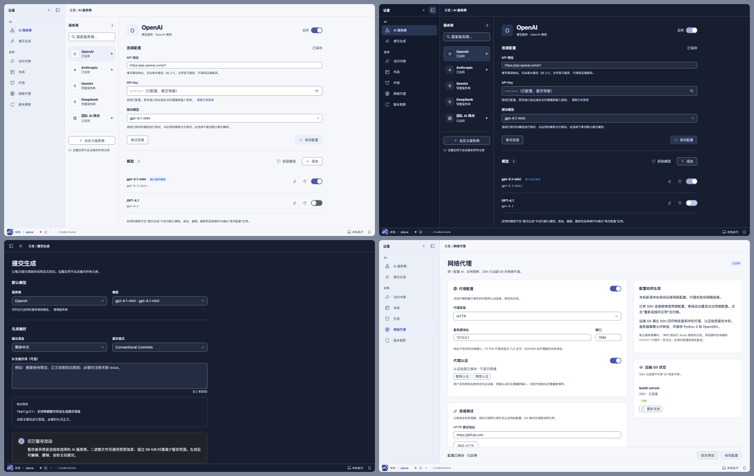Click the bell notification icon in the 网络代理 window status bar
This screenshot has height=476, width=754.
pyautogui.click(x=744, y=468)
